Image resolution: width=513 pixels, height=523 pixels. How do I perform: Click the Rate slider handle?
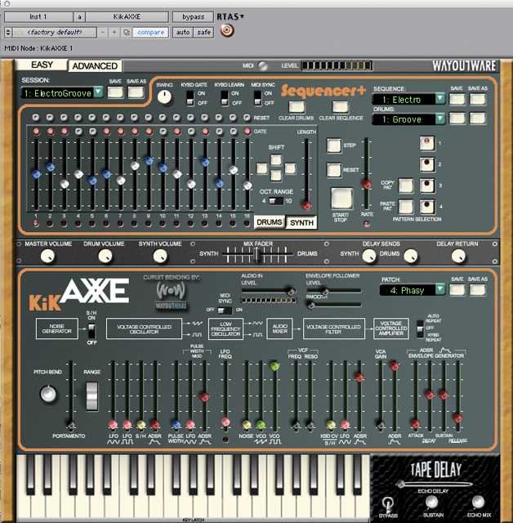point(367,185)
